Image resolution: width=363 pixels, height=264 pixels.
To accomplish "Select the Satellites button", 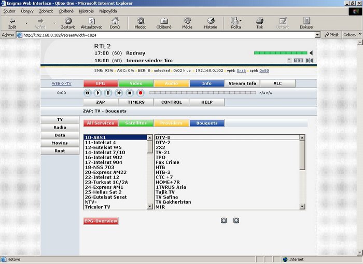I will click(x=136, y=123).
